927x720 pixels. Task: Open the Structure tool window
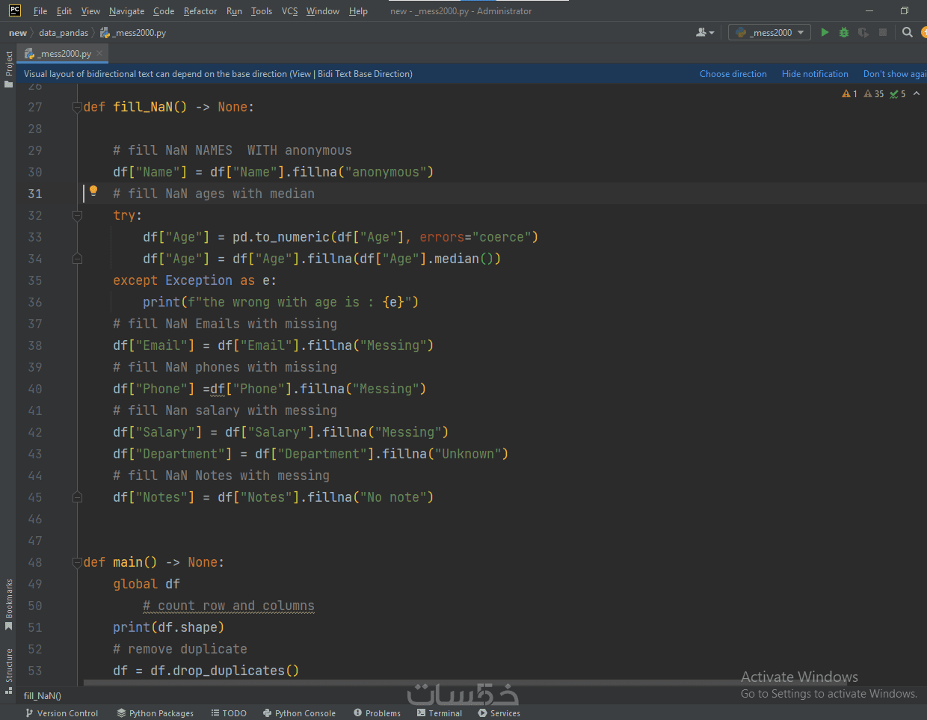click(x=8, y=671)
